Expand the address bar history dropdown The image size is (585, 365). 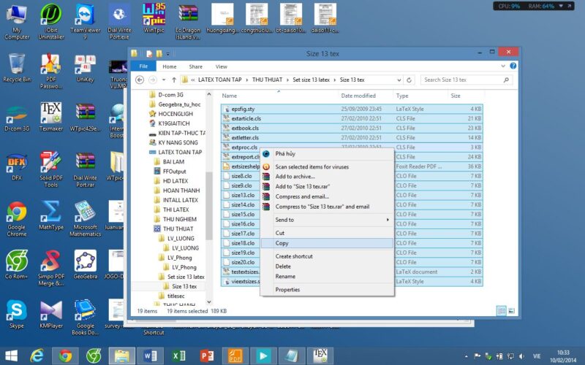click(399, 80)
